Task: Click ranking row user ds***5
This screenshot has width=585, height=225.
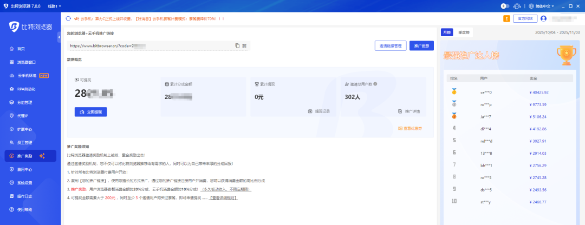Action: click(486, 190)
